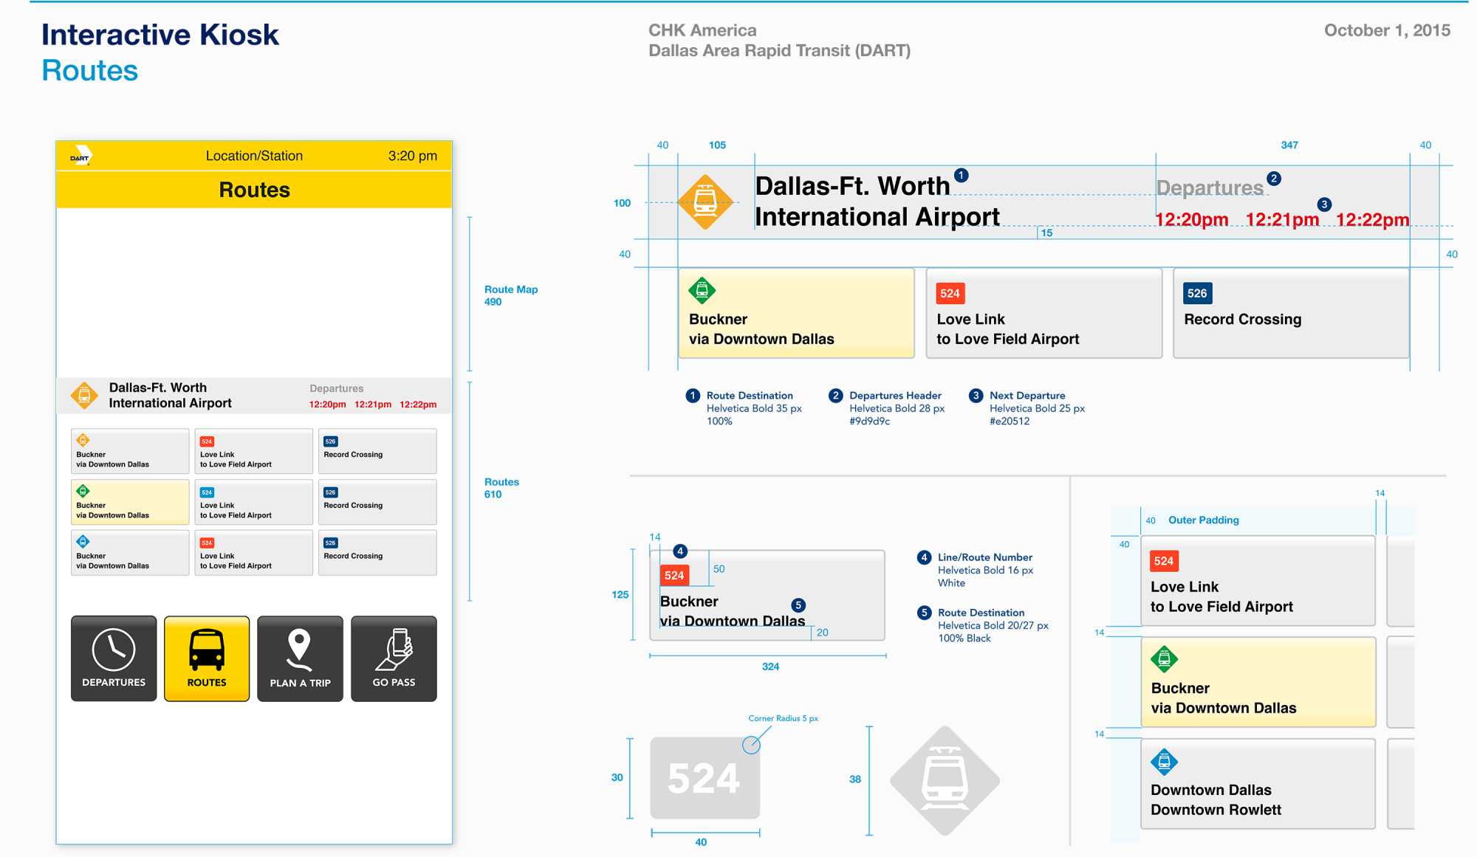The height and width of the screenshot is (857, 1477).
Task: Click the Outer Padding label
Action: click(x=1204, y=520)
